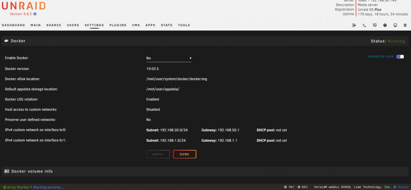Click the br1 subnet 192.168.1.0/24
The height and width of the screenshot is (190, 411).
pos(173,141)
